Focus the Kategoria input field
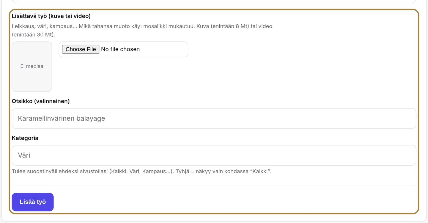Image resolution: width=428 pixels, height=223 pixels. (x=214, y=155)
